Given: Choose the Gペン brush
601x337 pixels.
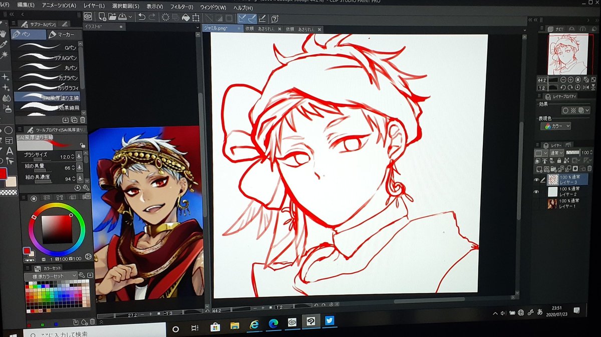Looking at the screenshot, I should coord(45,46).
